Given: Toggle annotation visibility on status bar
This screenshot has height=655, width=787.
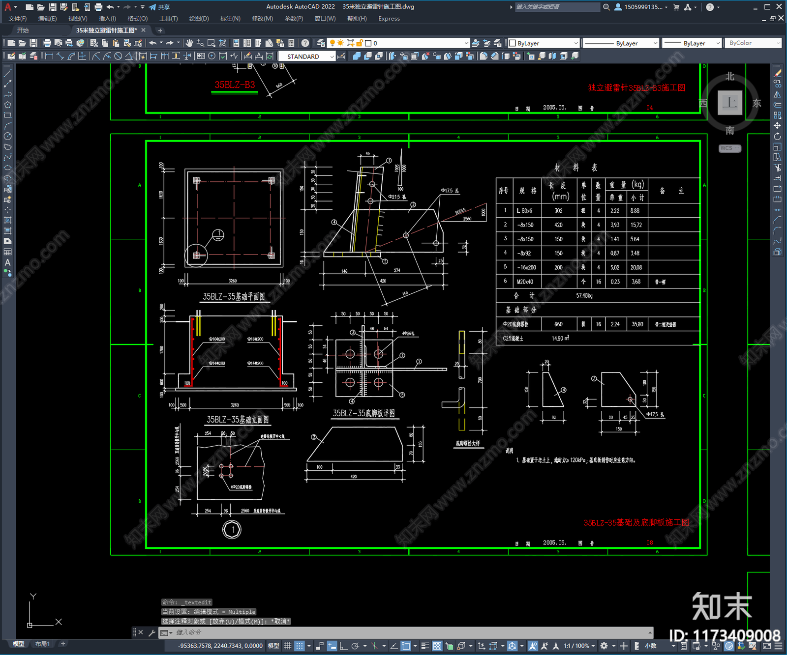Looking at the screenshot, I should click(533, 646).
